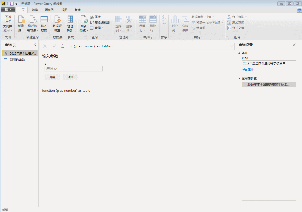This screenshot has height=212, width=302.
Task: Click Keep Rows (保留行) icon
Action: coord(142,19)
